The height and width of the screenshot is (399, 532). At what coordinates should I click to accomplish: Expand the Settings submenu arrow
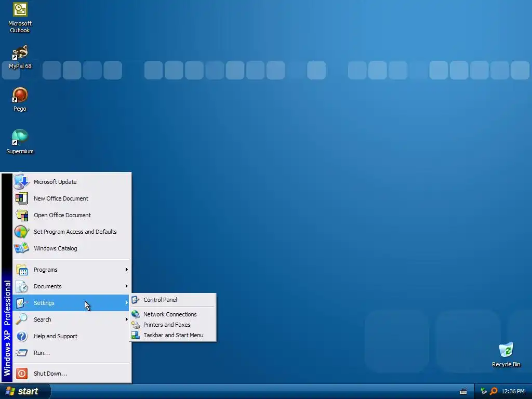tap(127, 303)
